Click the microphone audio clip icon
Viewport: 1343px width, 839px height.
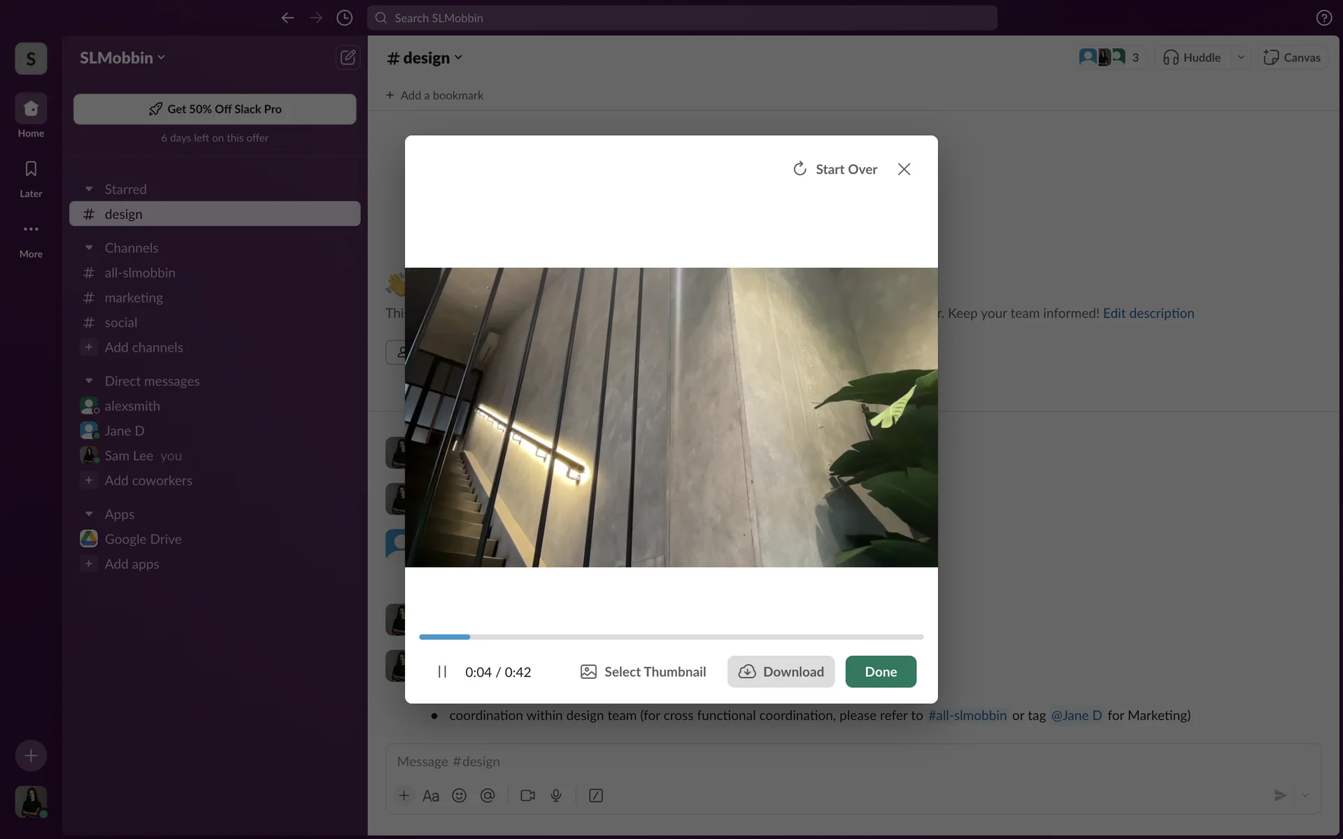tap(556, 796)
